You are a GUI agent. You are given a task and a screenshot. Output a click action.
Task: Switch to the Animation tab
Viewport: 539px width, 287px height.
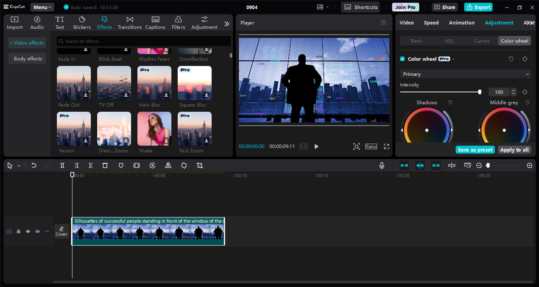click(462, 23)
